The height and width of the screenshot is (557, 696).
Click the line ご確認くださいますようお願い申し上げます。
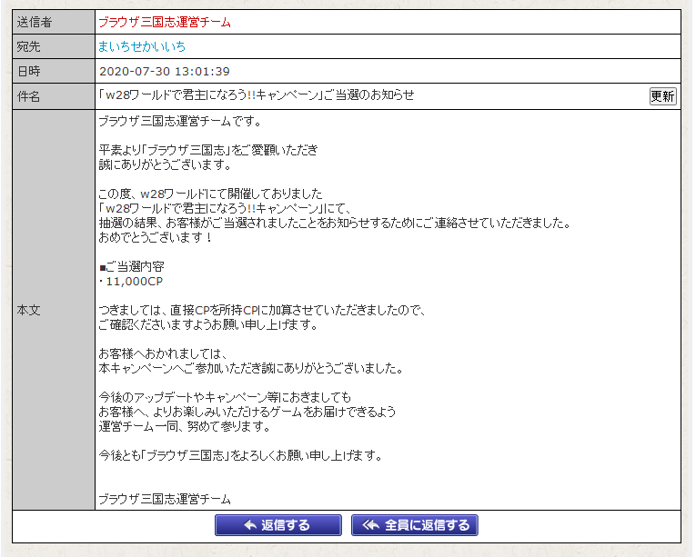pyautogui.click(x=208, y=324)
